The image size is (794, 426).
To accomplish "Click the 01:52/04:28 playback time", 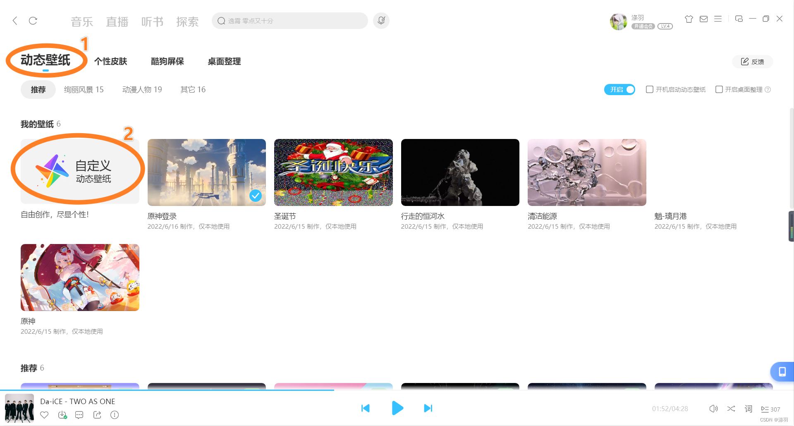I will point(670,409).
